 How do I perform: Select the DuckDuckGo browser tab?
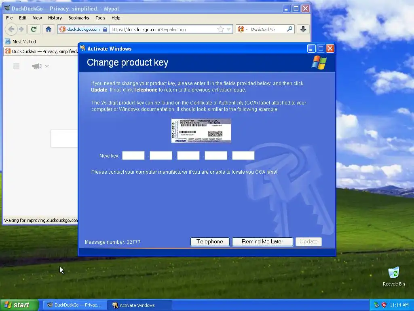click(x=41, y=51)
